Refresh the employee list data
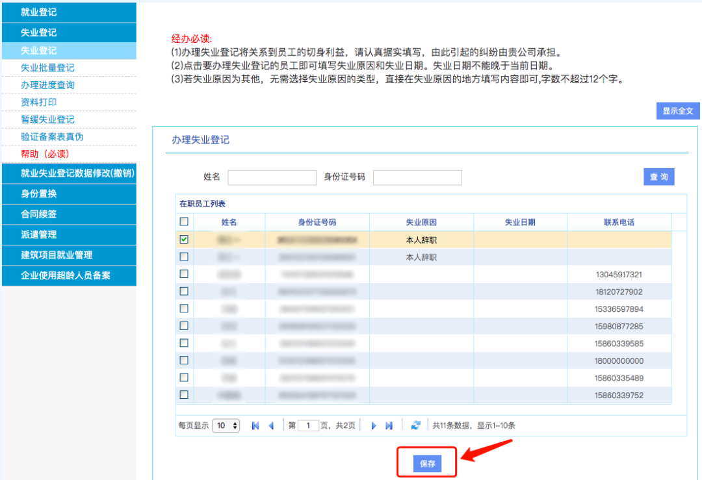 click(416, 425)
